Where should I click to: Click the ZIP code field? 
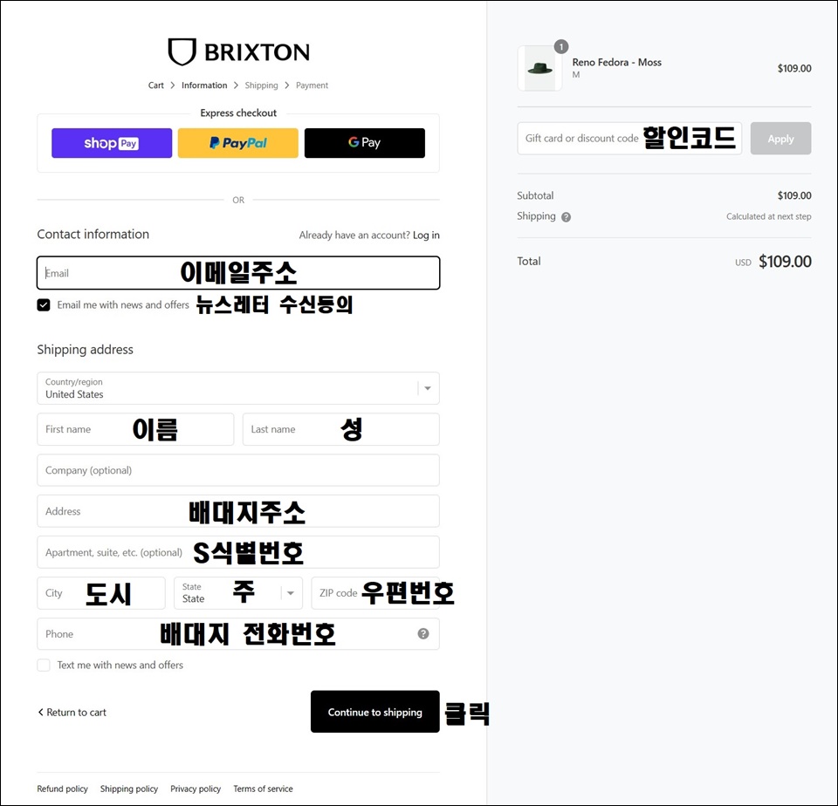[375, 593]
